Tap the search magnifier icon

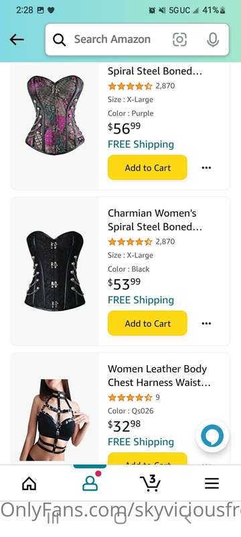[x=59, y=40]
